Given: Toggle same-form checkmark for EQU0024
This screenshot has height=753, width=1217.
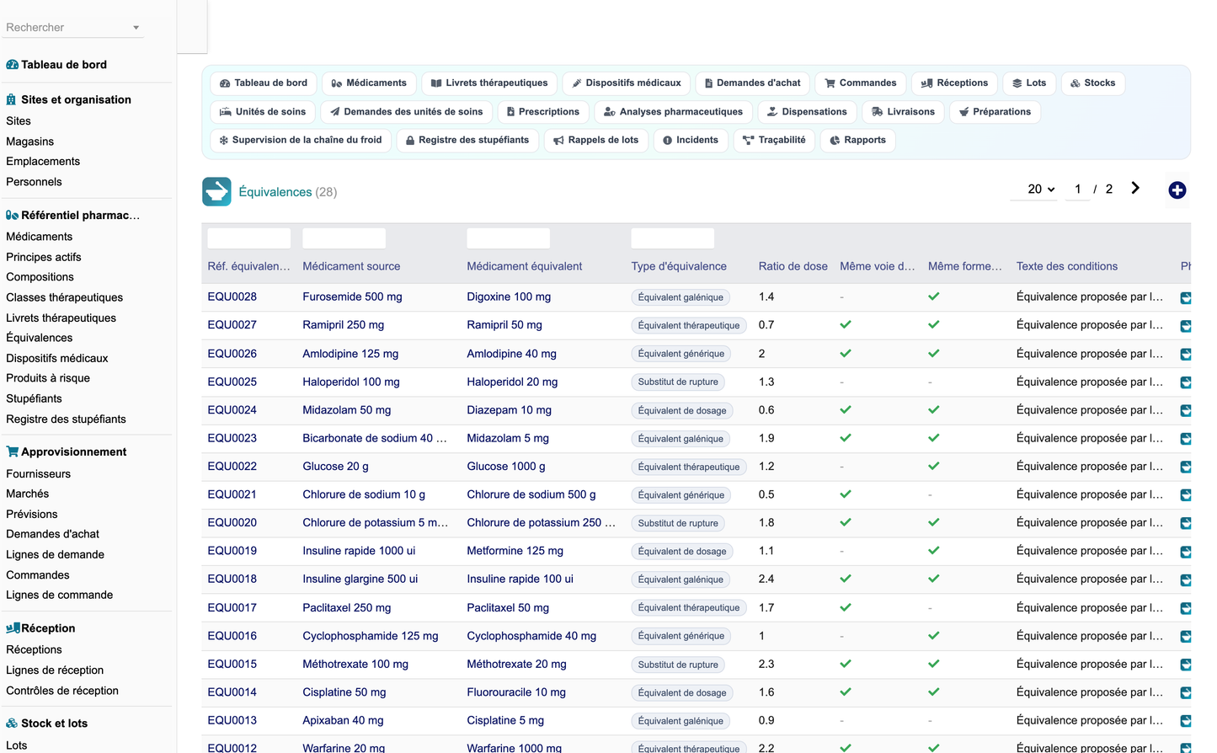Looking at the screenshot, I should pos(934,409).
